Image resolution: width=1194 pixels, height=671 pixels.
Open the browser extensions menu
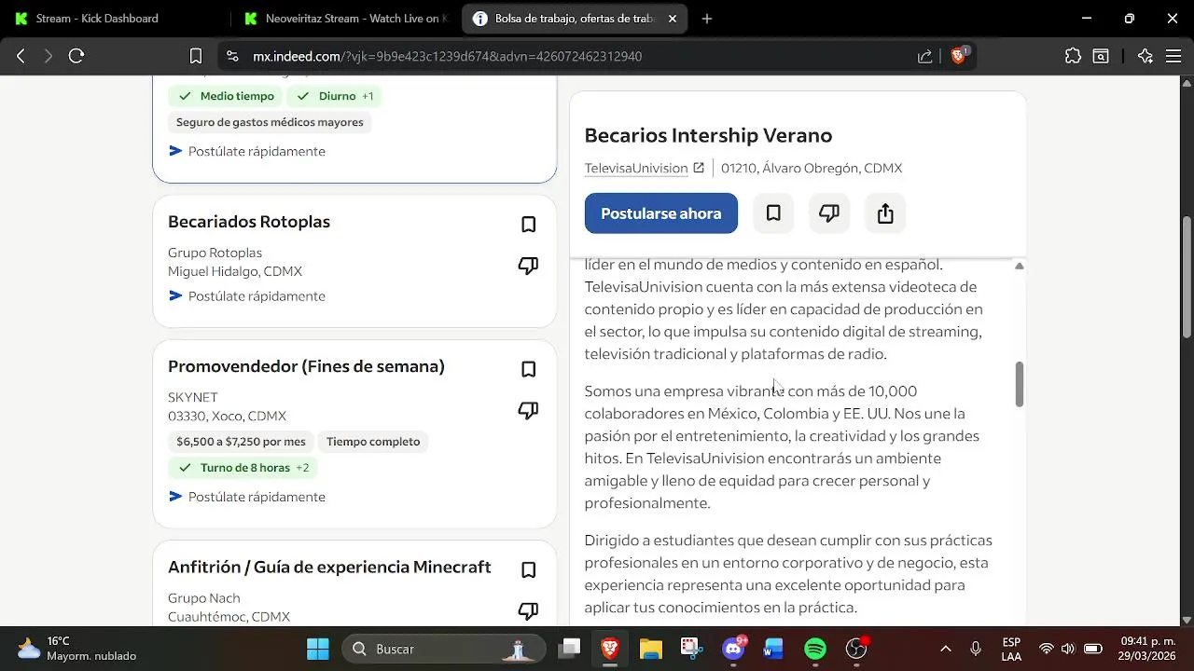coord(1073,56)
